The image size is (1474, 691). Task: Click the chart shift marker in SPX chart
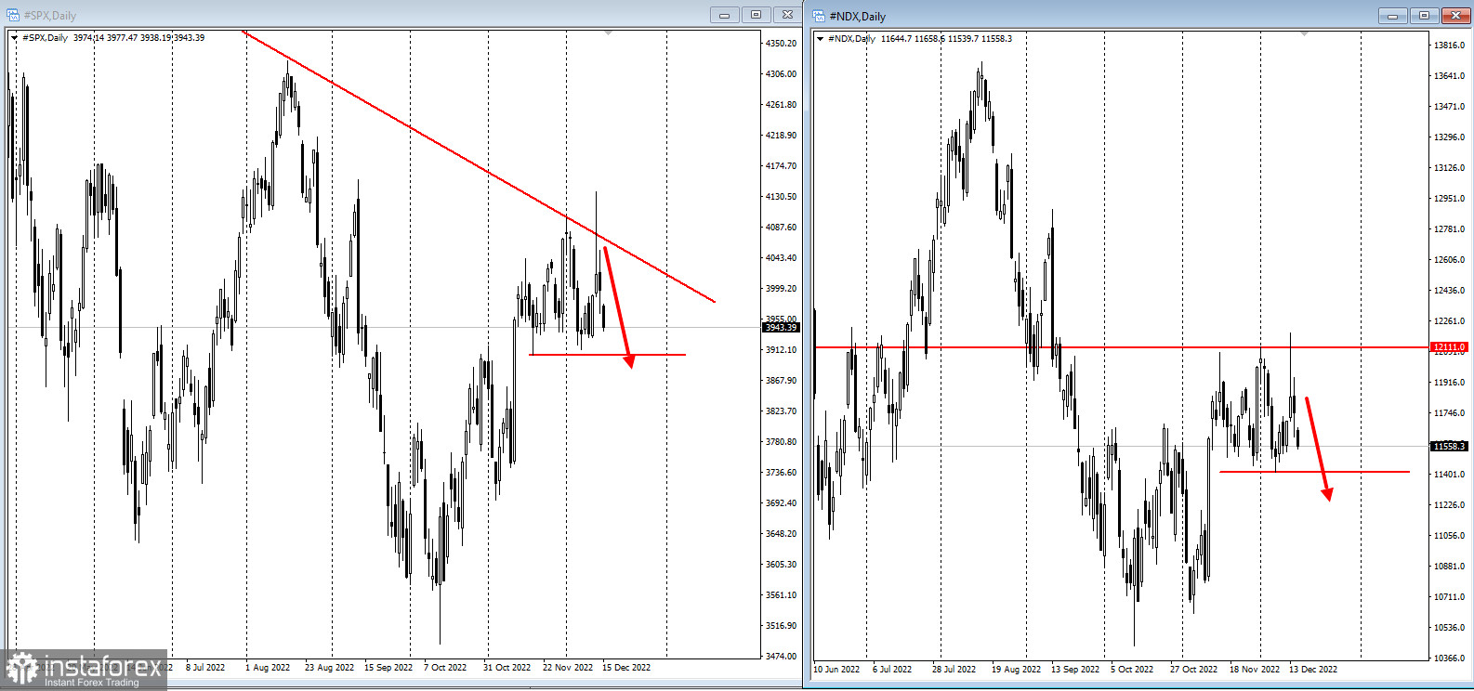click(x=608, y=33)
